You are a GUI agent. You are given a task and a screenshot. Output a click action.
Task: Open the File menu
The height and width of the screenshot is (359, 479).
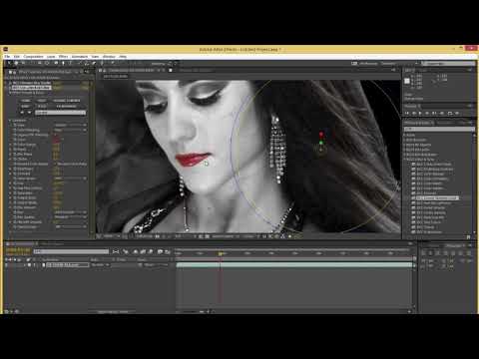click(x=7, y=57)
